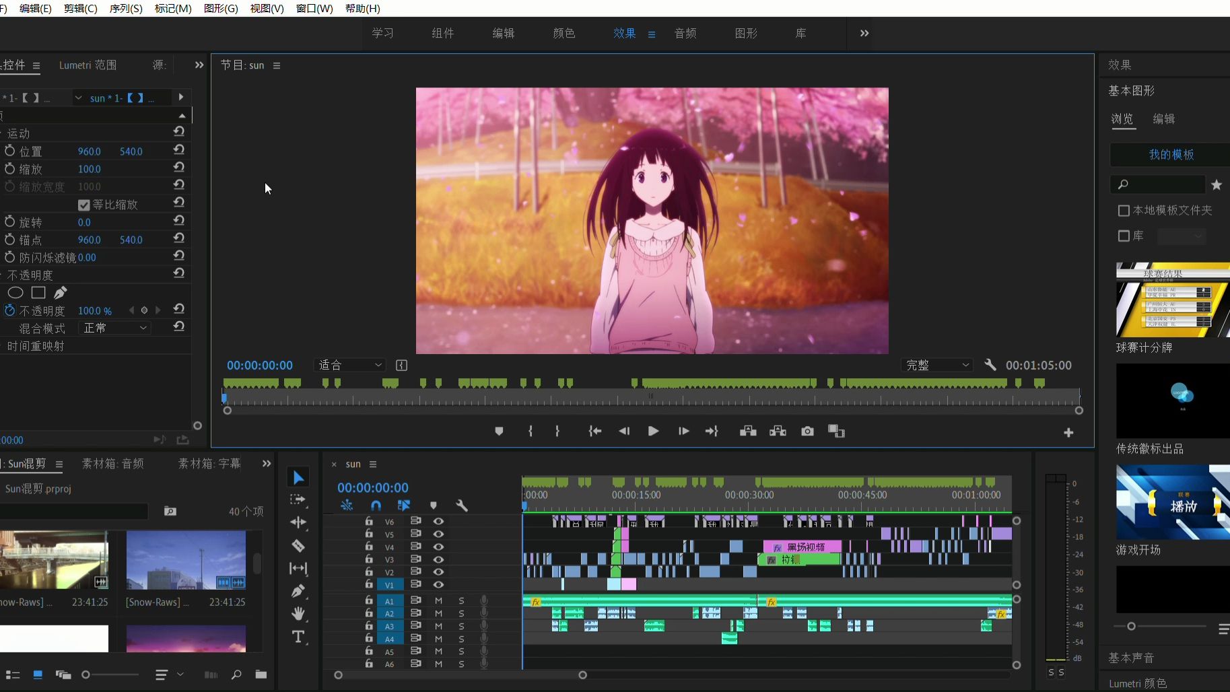The height and width of the screenshot is (692, 1230).
Task: Add marker in timeline header
Action: [434, 506]
